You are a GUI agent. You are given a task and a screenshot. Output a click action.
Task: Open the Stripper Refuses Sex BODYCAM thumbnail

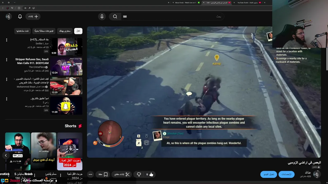tap(66, 66)
